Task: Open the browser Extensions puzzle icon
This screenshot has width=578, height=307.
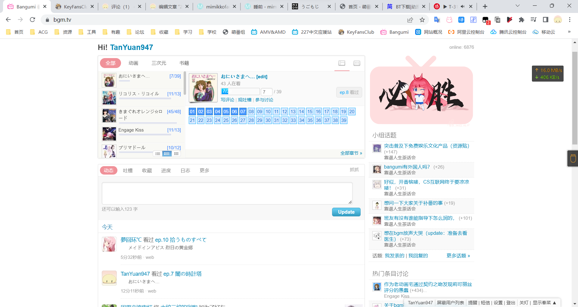Action: click(x=521, y=20)
